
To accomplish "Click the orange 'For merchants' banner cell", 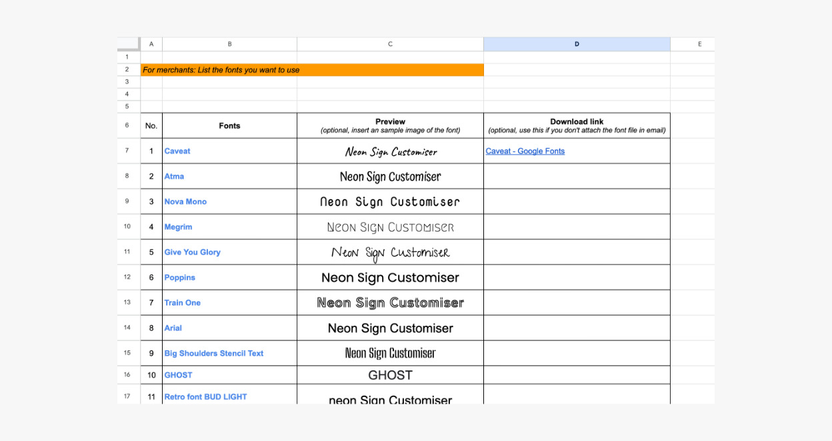I will [312, 70].
